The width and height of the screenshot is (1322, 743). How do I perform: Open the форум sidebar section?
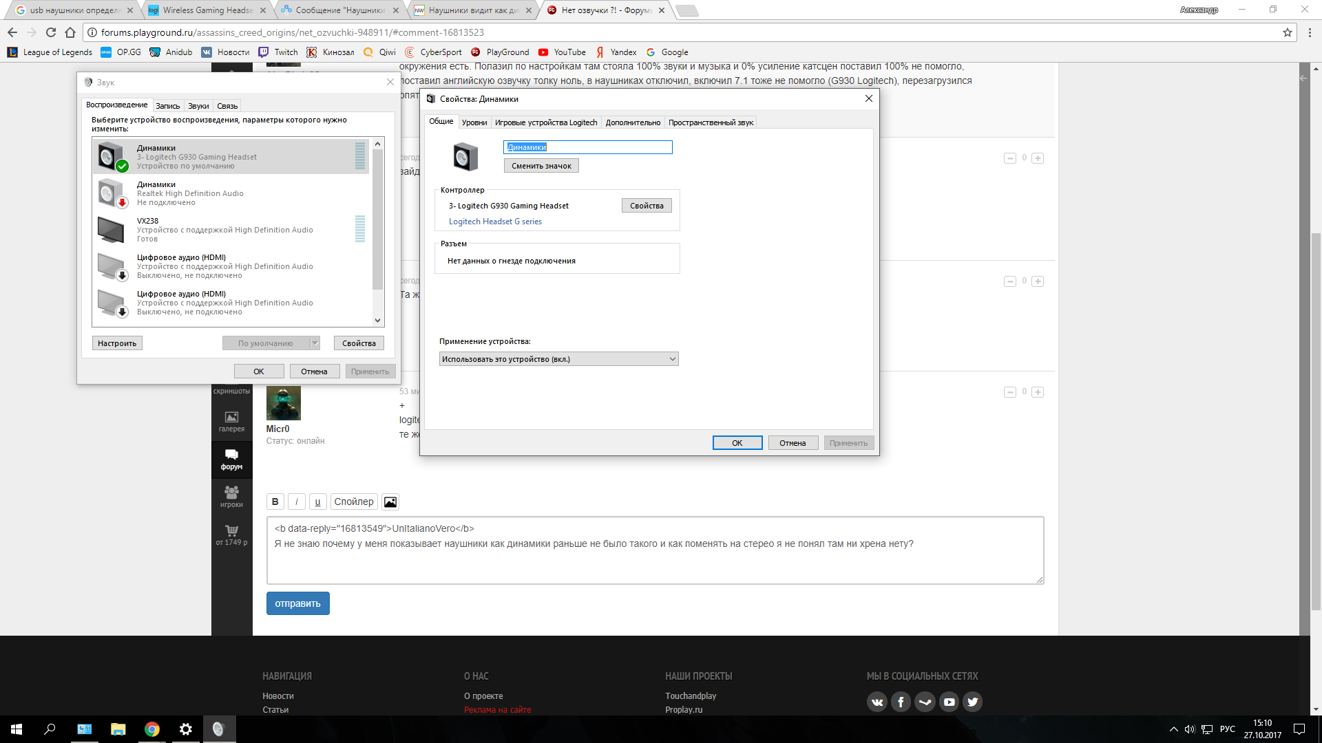231,459
